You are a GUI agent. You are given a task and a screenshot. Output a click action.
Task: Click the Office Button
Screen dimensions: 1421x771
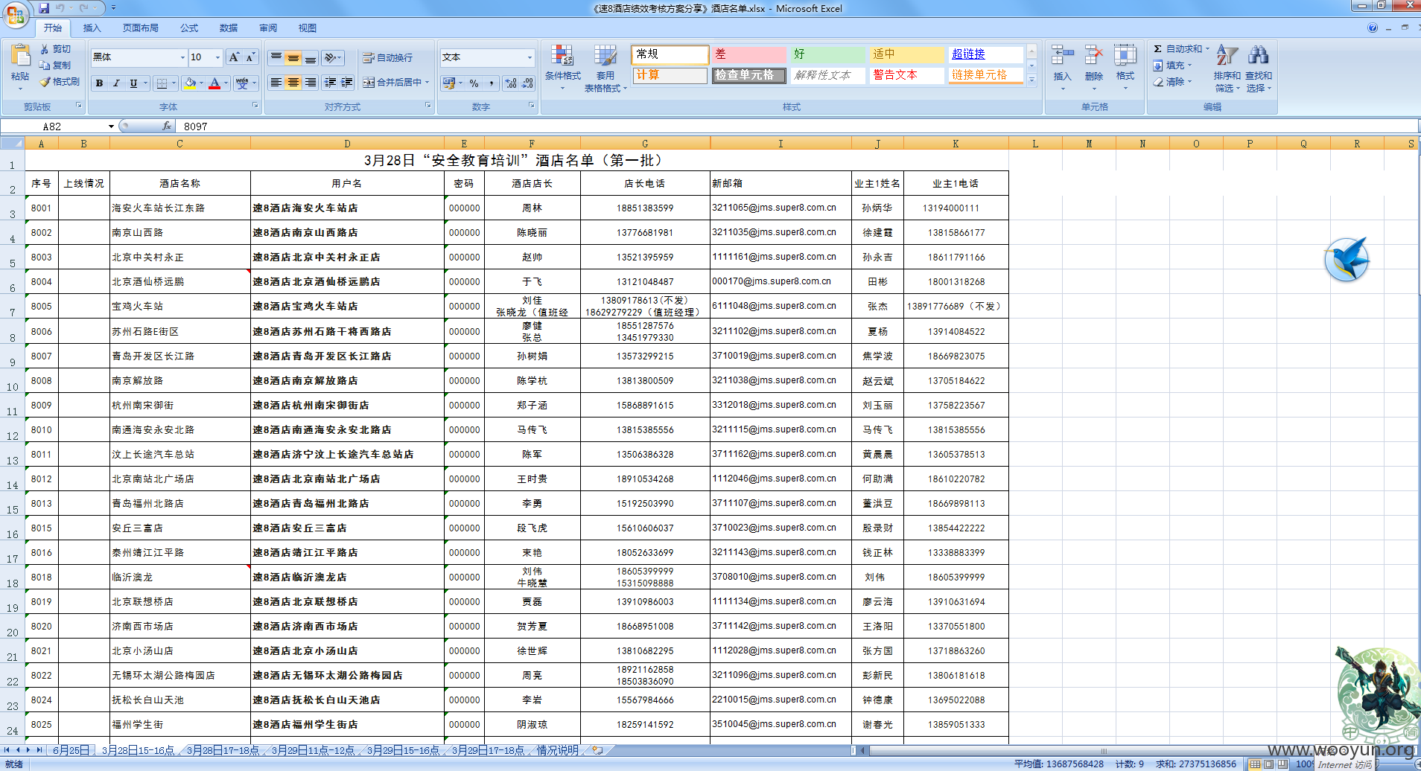point(16,14)
